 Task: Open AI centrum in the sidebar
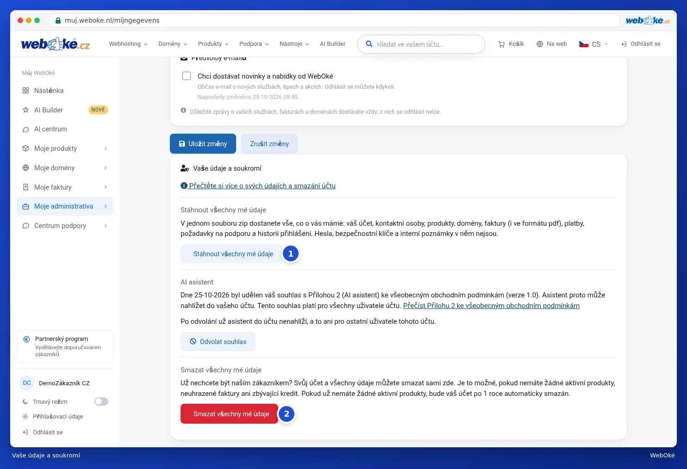65,130
